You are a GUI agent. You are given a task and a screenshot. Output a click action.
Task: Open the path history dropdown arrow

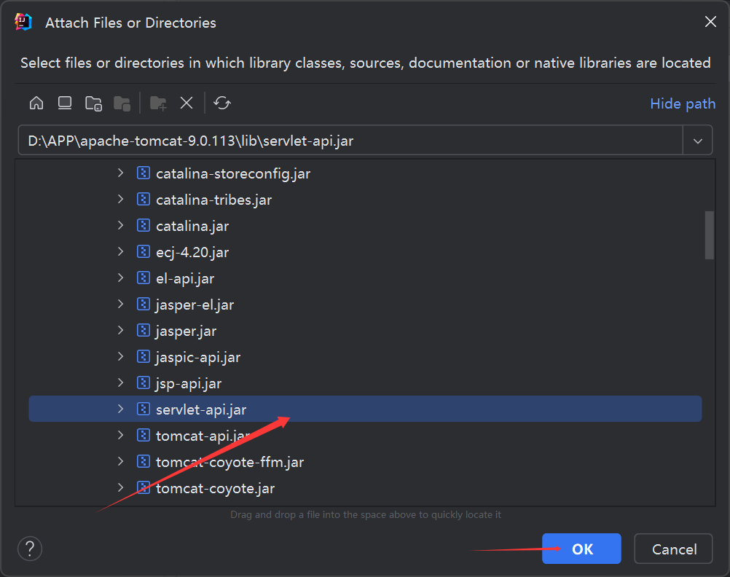point(697,141)
